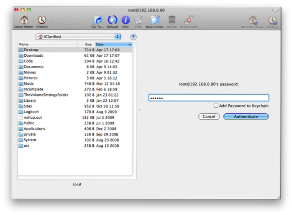This screenshot has width=292, height=215.
Task: Click the Disconnect toolbar icon
Action: [189, 20]
